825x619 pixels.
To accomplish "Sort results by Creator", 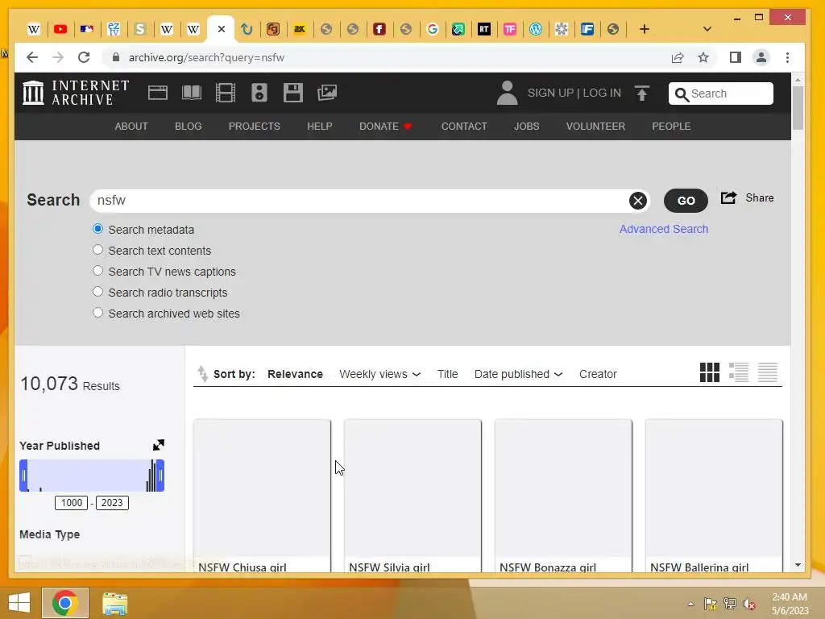I will click(x=598, y=374).
